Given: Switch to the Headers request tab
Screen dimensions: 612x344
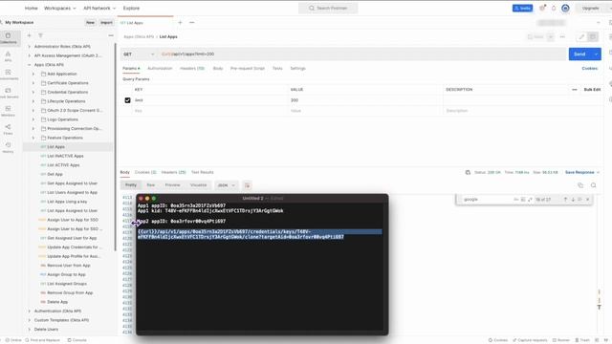Looking at the screenshot, I should click(192, 68).
